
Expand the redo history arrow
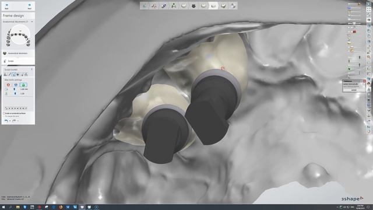click(x=18, y=121)
